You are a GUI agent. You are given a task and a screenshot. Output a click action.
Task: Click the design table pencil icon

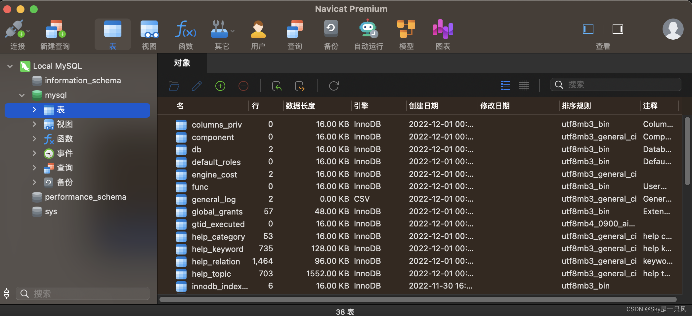[x=197, y=86]
